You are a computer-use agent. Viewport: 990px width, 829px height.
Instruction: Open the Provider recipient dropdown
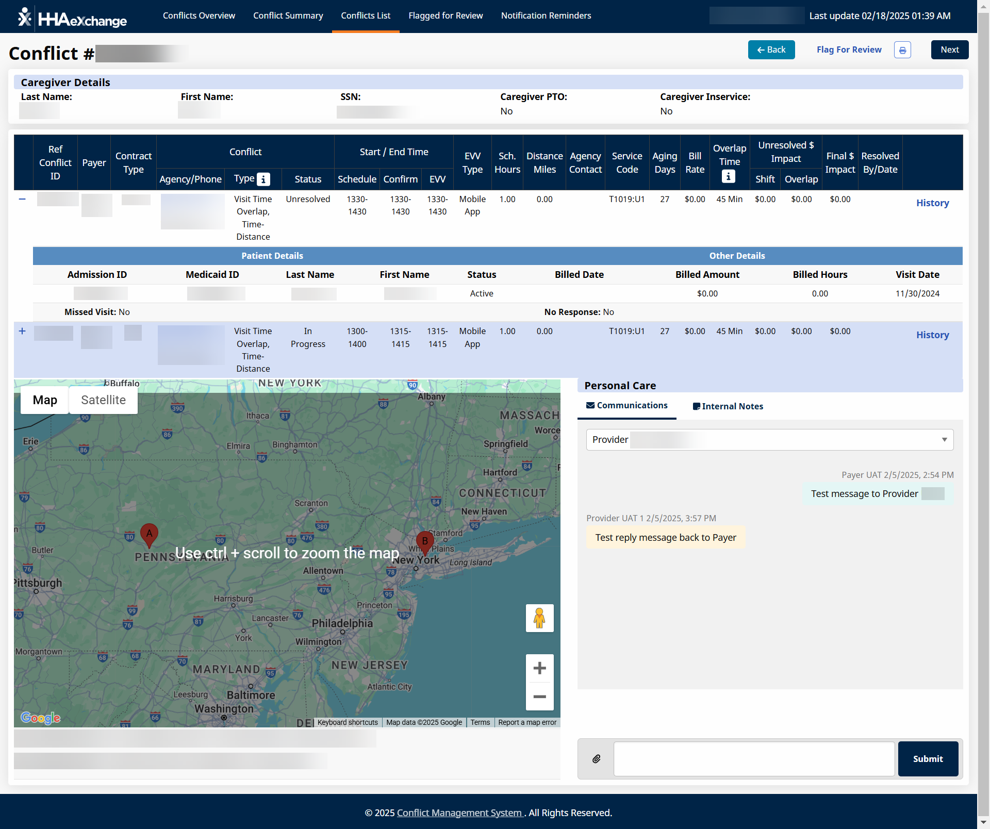coord(769,440)
